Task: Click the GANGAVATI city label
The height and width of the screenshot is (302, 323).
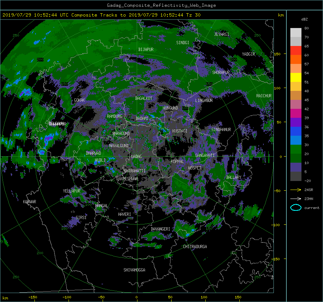Action: [x=205, y=155]
